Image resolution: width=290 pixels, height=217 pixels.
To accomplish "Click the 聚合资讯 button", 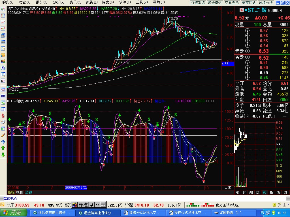I will coord(215,3).
